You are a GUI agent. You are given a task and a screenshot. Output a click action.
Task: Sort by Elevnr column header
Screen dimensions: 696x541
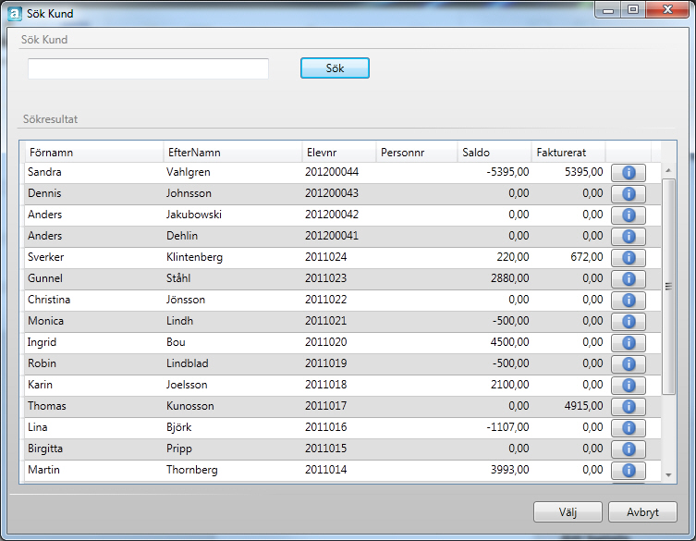[x=338, y=153]
